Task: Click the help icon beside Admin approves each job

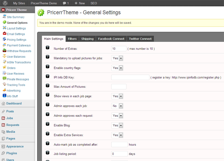Action: tap(48, 105)
